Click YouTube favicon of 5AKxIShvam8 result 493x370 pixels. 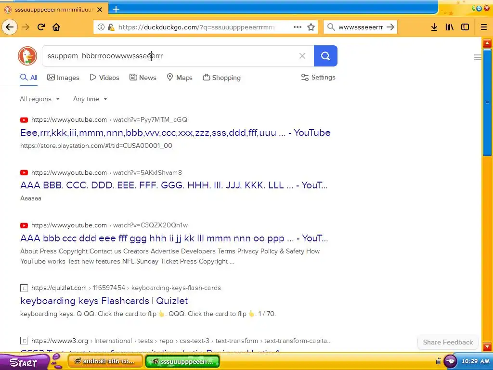tap(24, 173)
